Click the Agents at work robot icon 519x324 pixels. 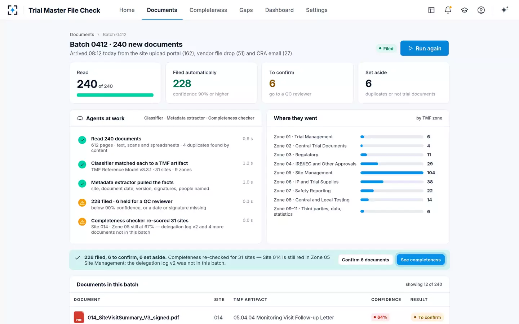point(80,118)
